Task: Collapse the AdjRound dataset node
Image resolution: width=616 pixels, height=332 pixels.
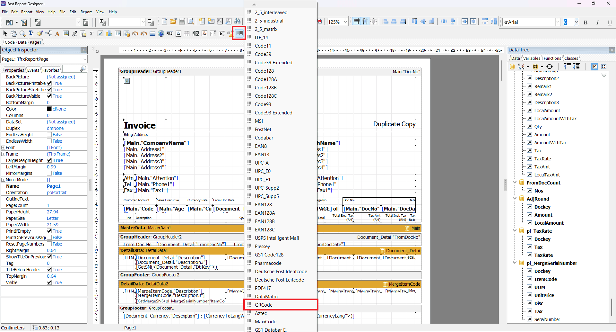Action: click(x=515, y=198)
